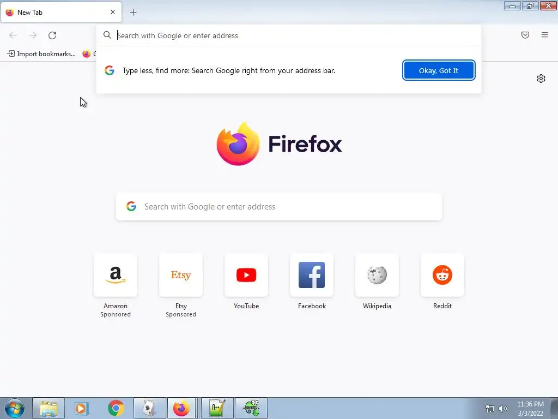The width and height of the screenshot is (558, 419).
Task: Close the New Tab tab
Action: click(x=113, y=12)
